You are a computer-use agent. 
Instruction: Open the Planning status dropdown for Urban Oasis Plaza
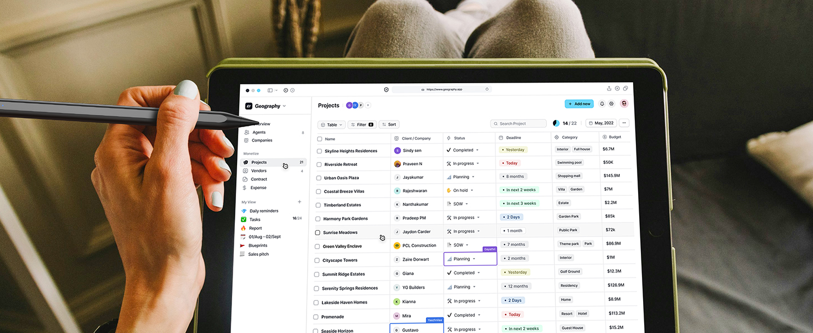[473, 177]
